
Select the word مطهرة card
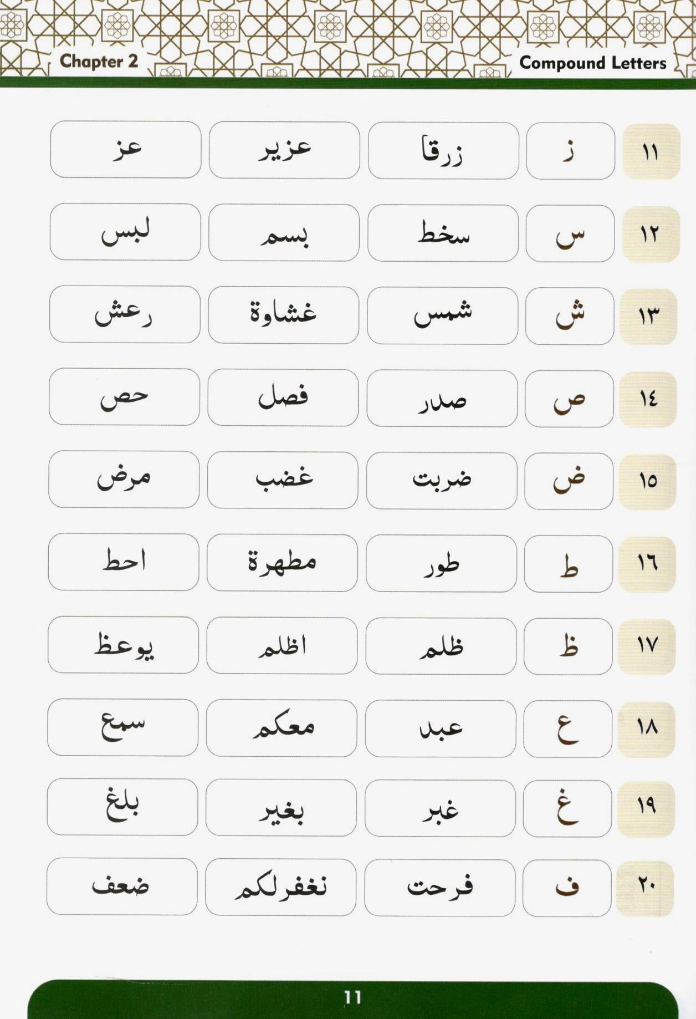pos(282,563)
